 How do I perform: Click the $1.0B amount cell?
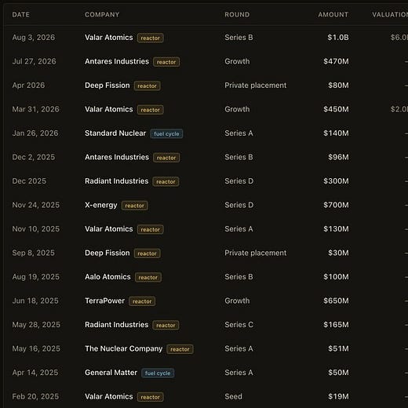(338, 38)
